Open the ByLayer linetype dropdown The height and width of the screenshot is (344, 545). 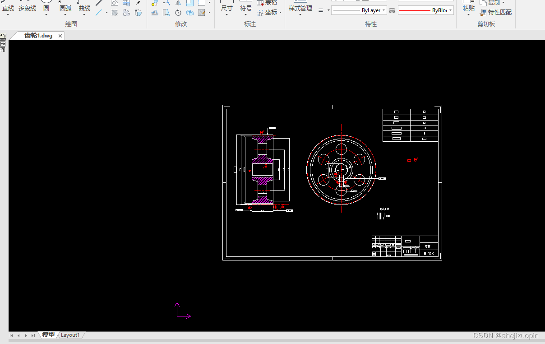coord(359,10)
